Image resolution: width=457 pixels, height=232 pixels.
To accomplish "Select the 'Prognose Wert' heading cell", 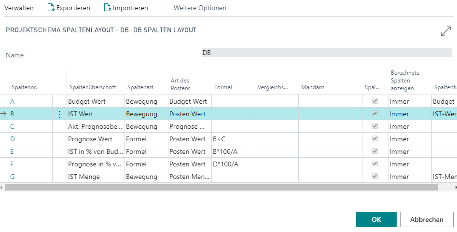I will [x=96, y=139].
